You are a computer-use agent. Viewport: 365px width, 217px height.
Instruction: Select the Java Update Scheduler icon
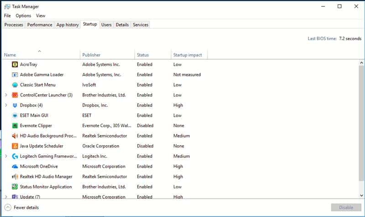(15, 146)
